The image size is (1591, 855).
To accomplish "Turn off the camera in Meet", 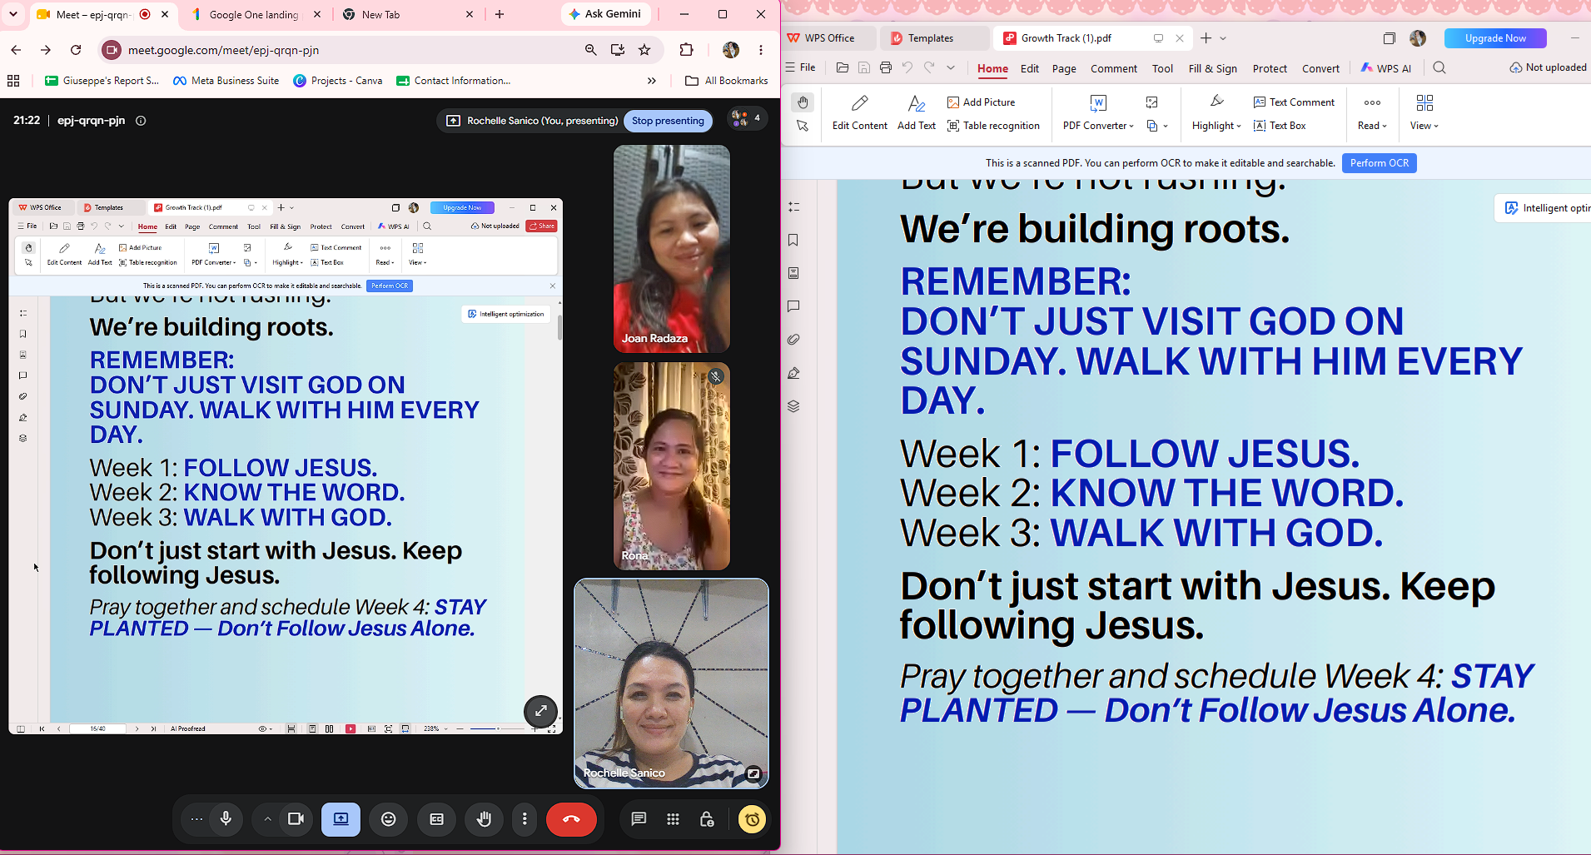I will (x=296, y=819).
